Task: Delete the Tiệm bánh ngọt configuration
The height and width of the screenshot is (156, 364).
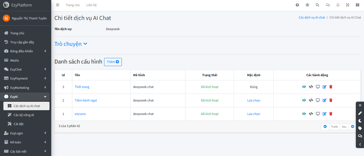Action: [331, 100]
